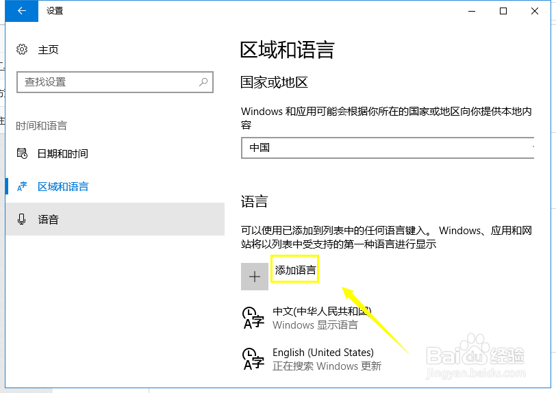Expand the 中国 country or region dropdown
The height and width of the screenshot is (393, 556).
388,148
